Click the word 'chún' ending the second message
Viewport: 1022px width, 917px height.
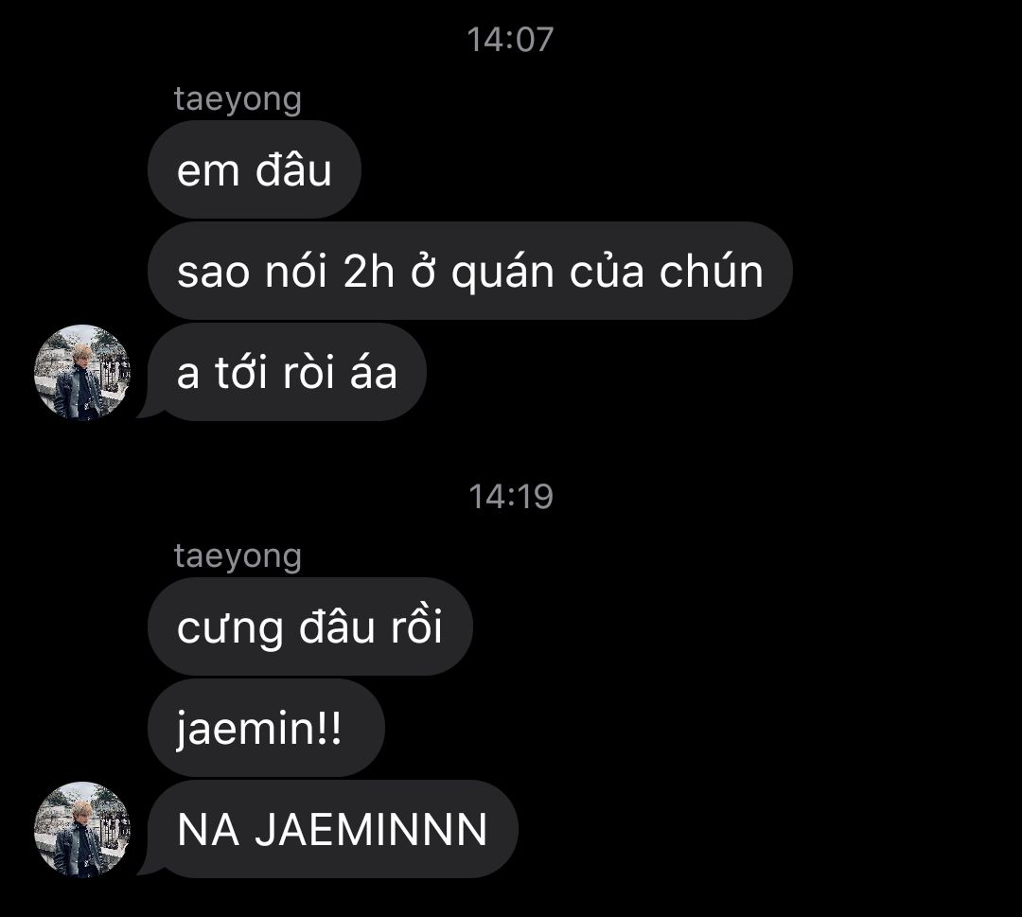pos(711,270)
